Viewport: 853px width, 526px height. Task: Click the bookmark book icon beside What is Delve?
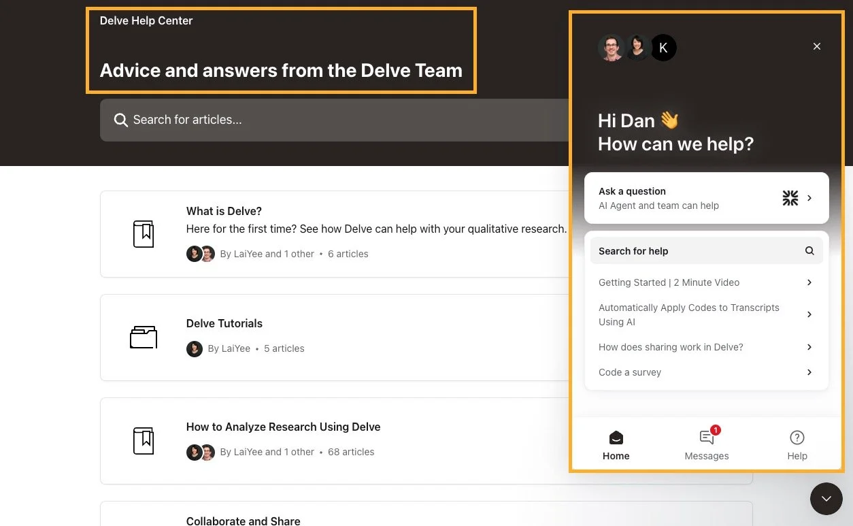click(x=144, y=234)
